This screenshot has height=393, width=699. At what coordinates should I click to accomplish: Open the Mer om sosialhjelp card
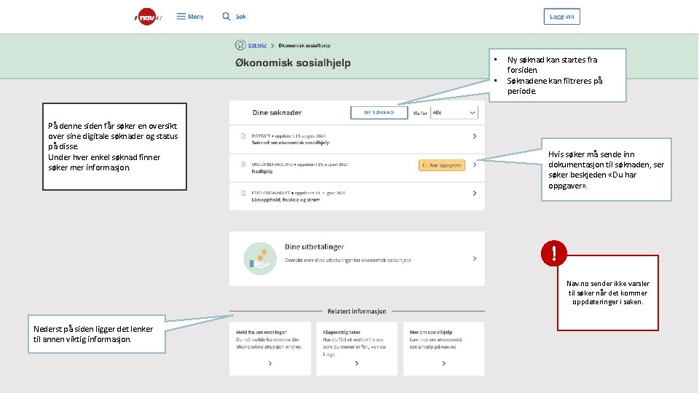pos(443,349)
